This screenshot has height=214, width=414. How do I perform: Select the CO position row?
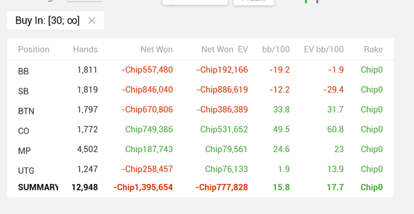tap(200, 130)
